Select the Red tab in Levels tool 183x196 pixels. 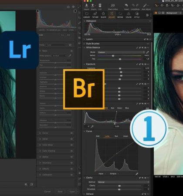click(112, 108)
